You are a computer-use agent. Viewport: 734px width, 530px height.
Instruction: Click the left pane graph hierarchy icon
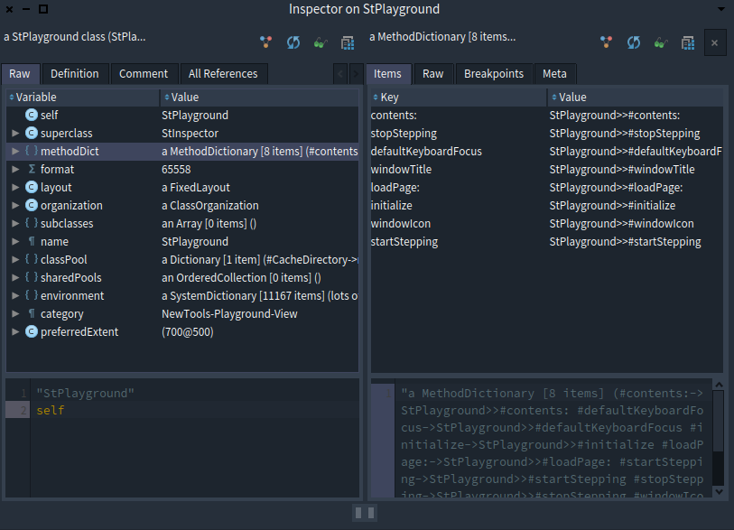(266, 43)
